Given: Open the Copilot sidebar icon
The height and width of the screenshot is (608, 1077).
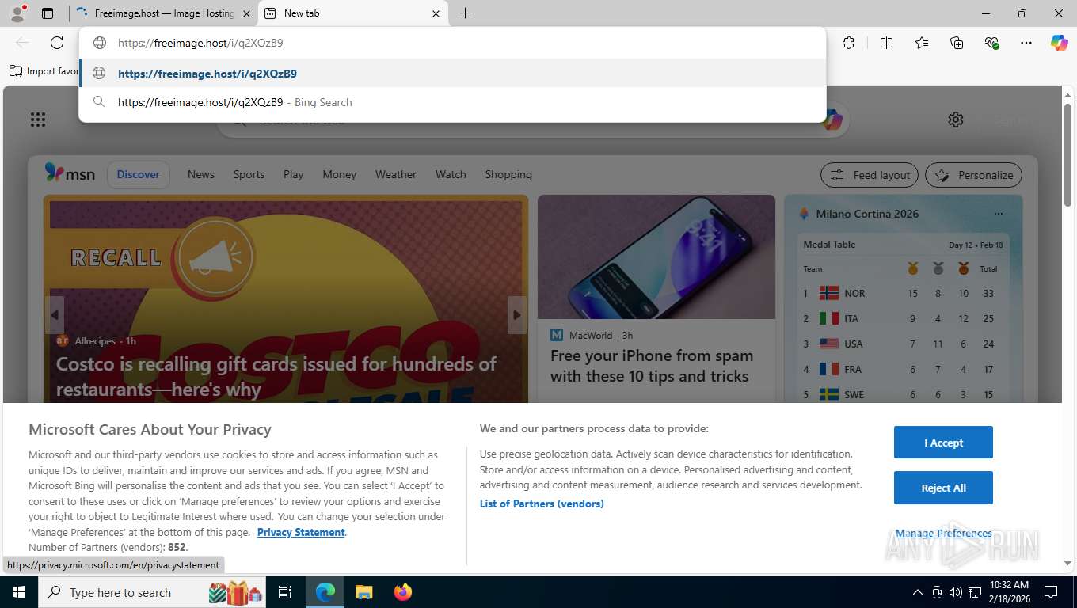Looking at the screenshot, I should 1060,43.
